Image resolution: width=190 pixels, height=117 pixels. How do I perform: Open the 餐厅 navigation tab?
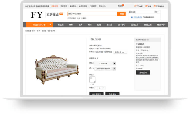coord(71,25)
